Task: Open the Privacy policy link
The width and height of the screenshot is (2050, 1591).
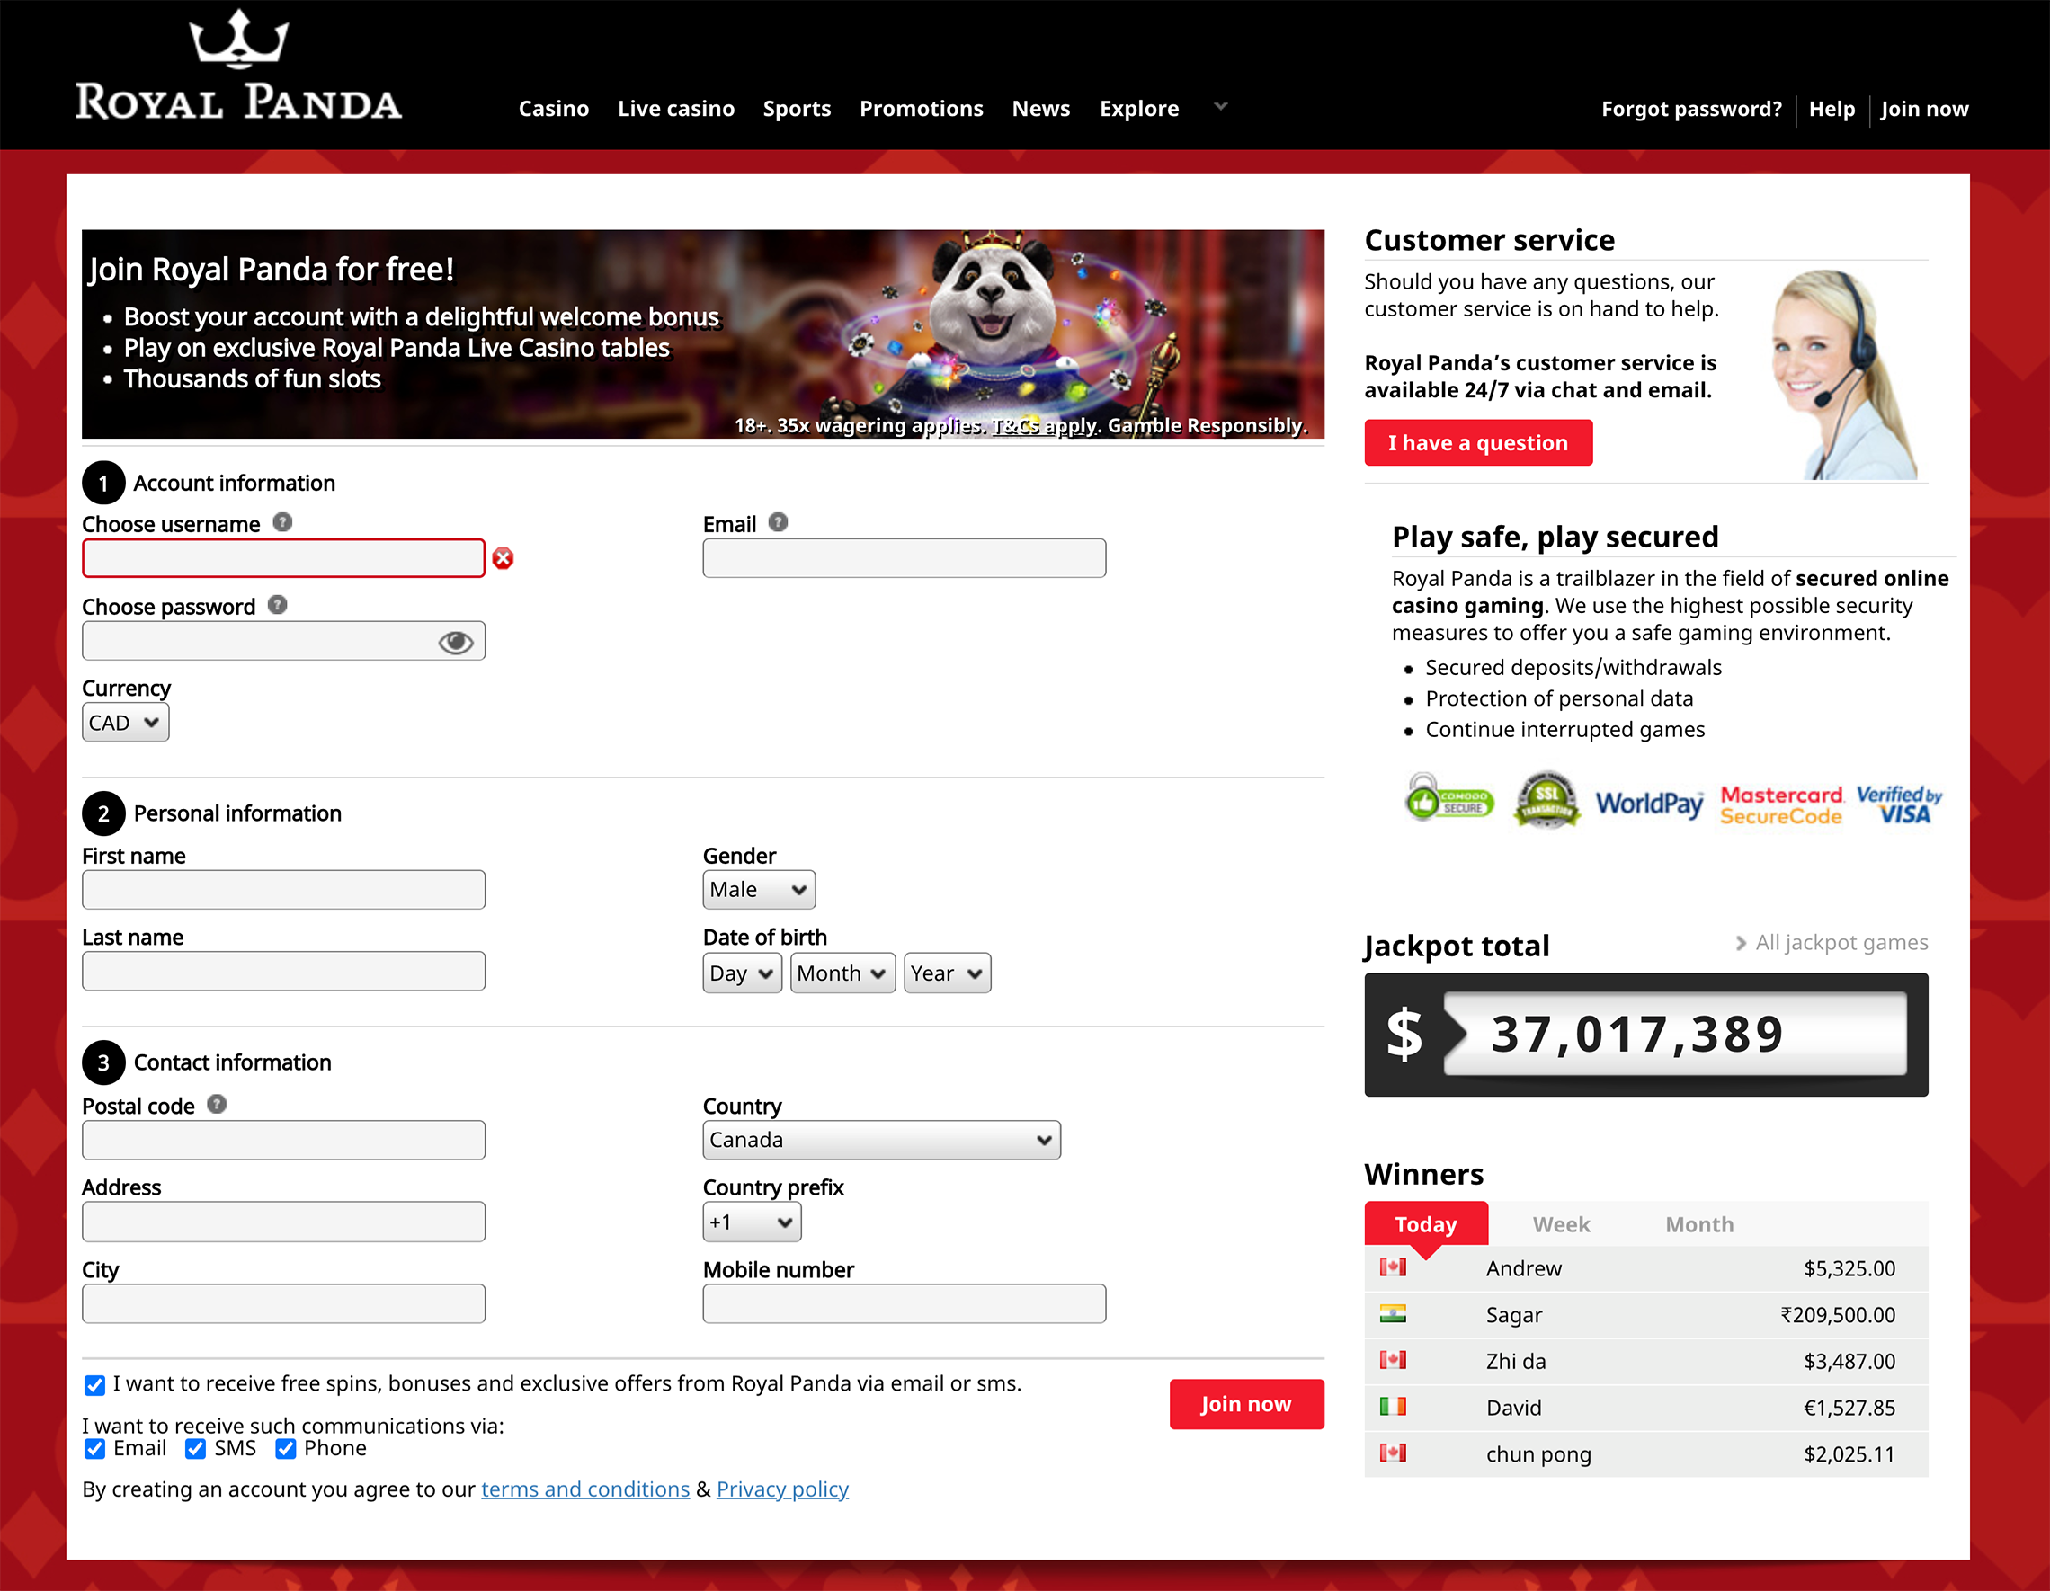Action: [783, 1489]
